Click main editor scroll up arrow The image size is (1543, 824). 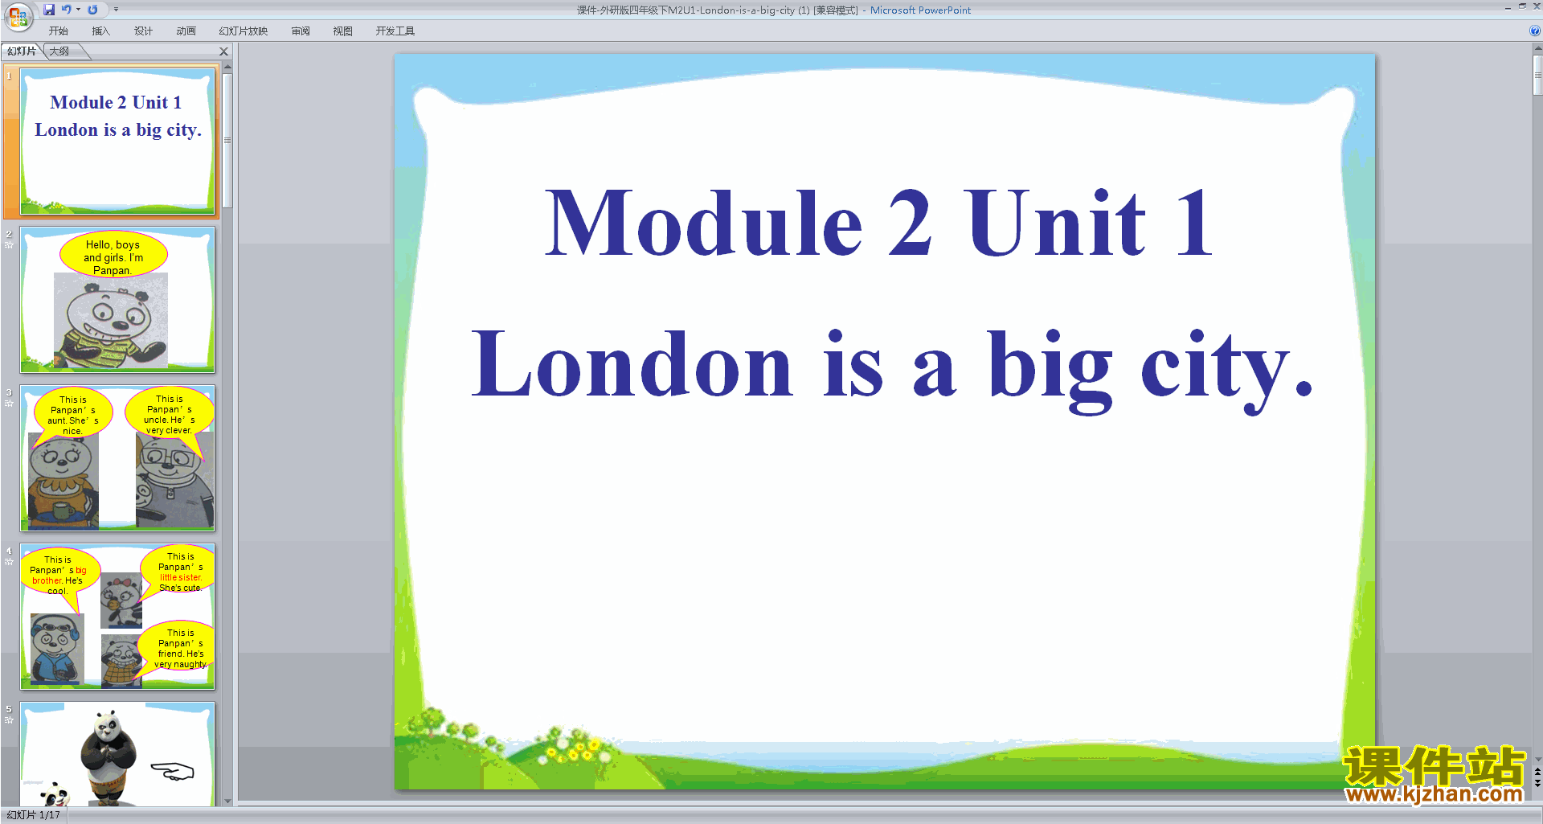coord(1537,48)
